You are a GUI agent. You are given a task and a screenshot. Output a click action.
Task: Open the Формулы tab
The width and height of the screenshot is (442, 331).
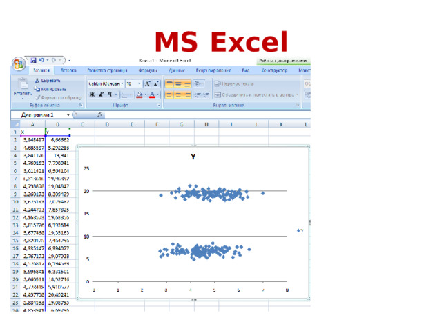click(x=148, y=70)
